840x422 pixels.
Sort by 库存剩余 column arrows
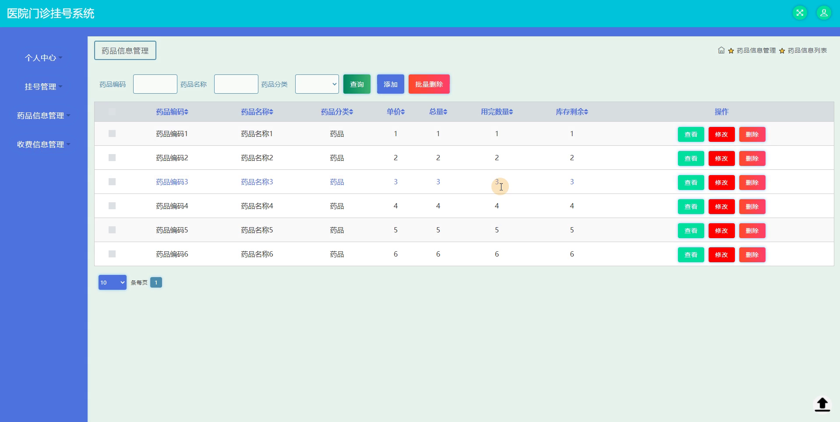(x=586, y=112)
